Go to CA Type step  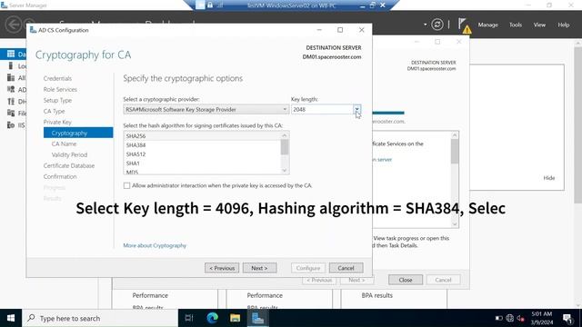coord(55,111)
